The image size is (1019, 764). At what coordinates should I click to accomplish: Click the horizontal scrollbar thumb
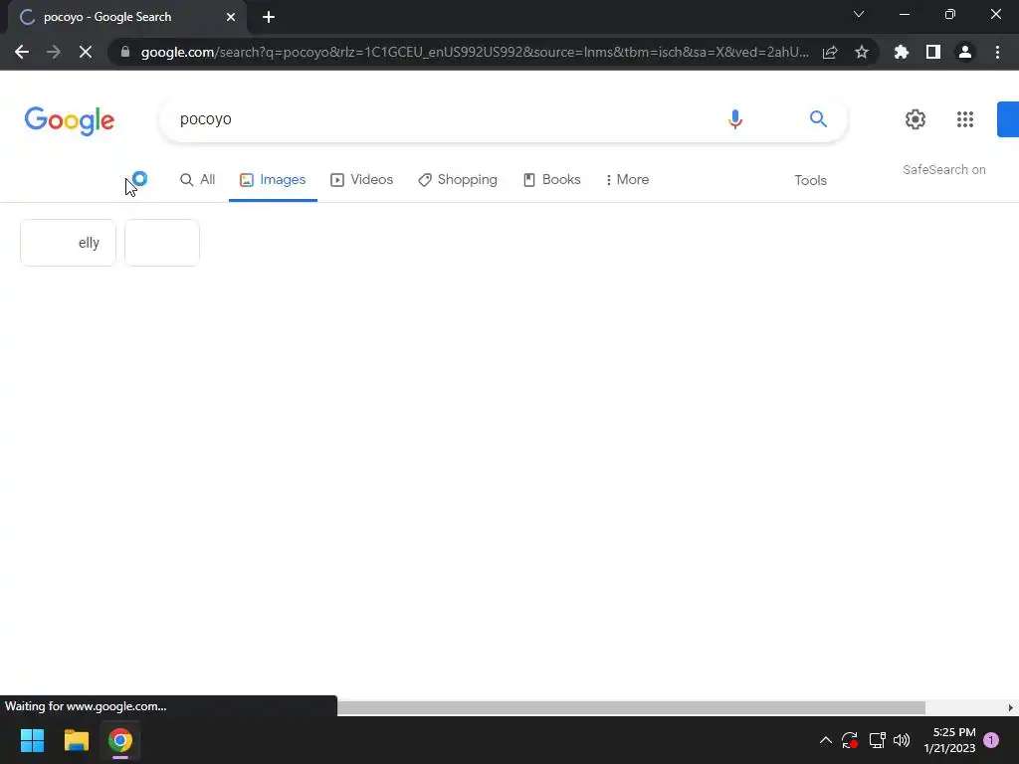click(631, 707)
